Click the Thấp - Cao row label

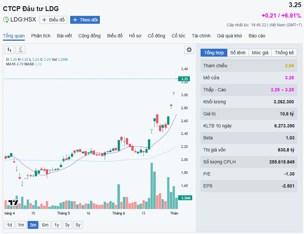[x=215, y=90]
